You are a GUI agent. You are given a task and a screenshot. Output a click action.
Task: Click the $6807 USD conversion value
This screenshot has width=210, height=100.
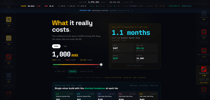56,60
